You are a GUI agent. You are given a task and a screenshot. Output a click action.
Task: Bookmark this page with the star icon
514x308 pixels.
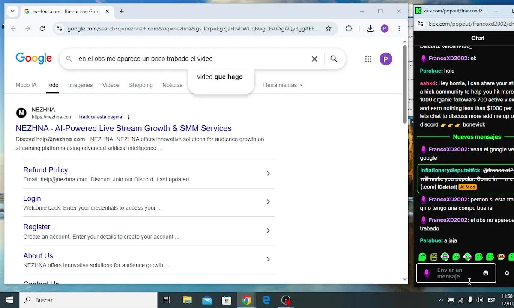point(329,29)
